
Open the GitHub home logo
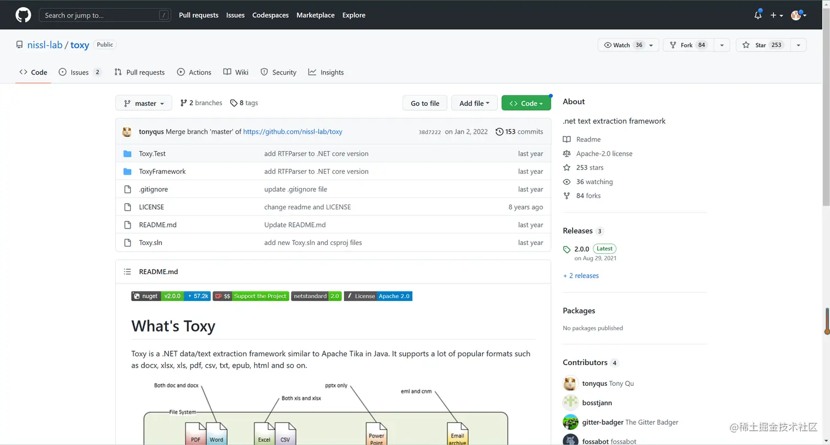tap(23, 15)
